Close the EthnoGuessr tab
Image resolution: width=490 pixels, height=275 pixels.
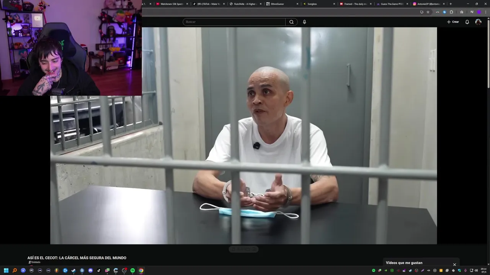(x=297, y=4)
